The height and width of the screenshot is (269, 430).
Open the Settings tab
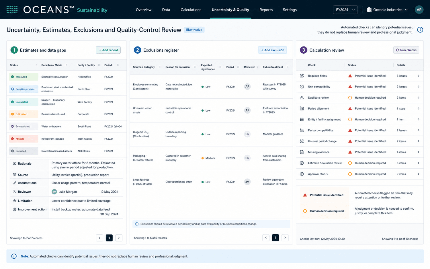[290, 10]
